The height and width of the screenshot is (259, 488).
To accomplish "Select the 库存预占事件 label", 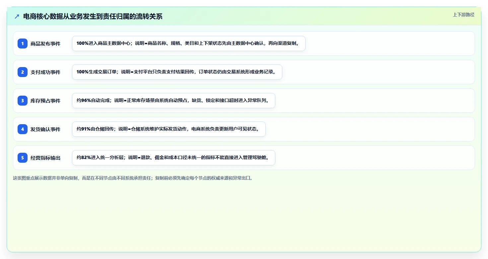I will coord(45,101).
